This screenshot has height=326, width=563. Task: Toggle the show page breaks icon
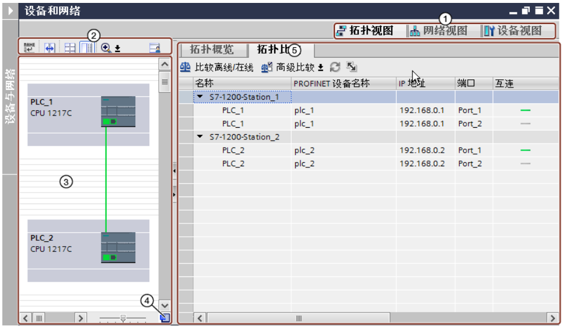click(69, 48)
